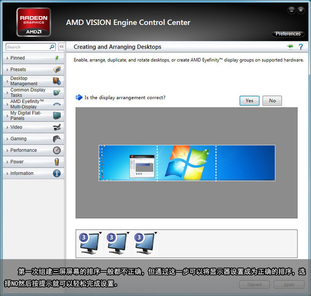Expand My Digital Flat-Panels section
The image size is (311, 296).
(33, 115)
